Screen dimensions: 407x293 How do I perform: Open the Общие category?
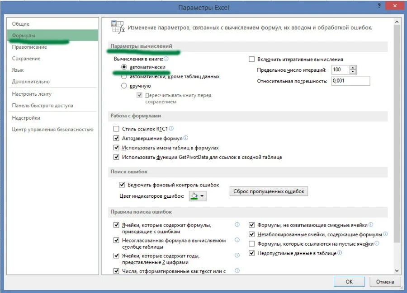[53, 24]
